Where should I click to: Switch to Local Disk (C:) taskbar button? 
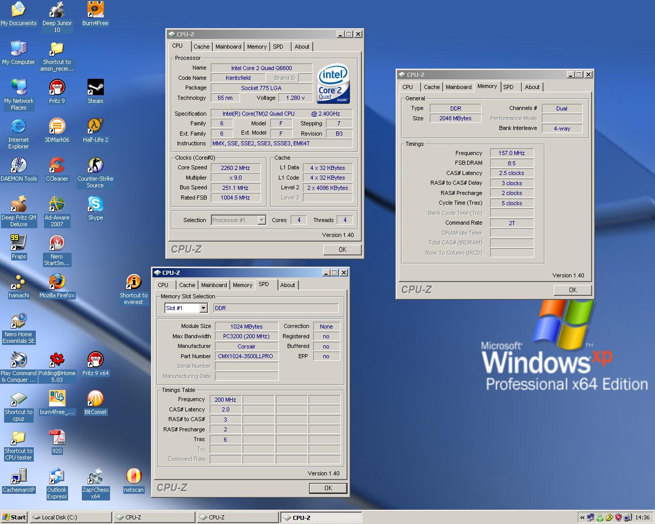point(71,517)
